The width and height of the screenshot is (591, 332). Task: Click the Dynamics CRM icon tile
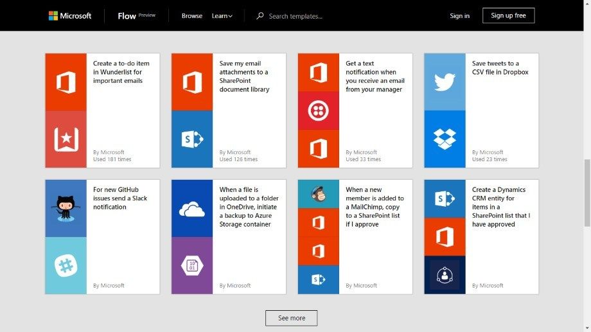click(445, 275)
